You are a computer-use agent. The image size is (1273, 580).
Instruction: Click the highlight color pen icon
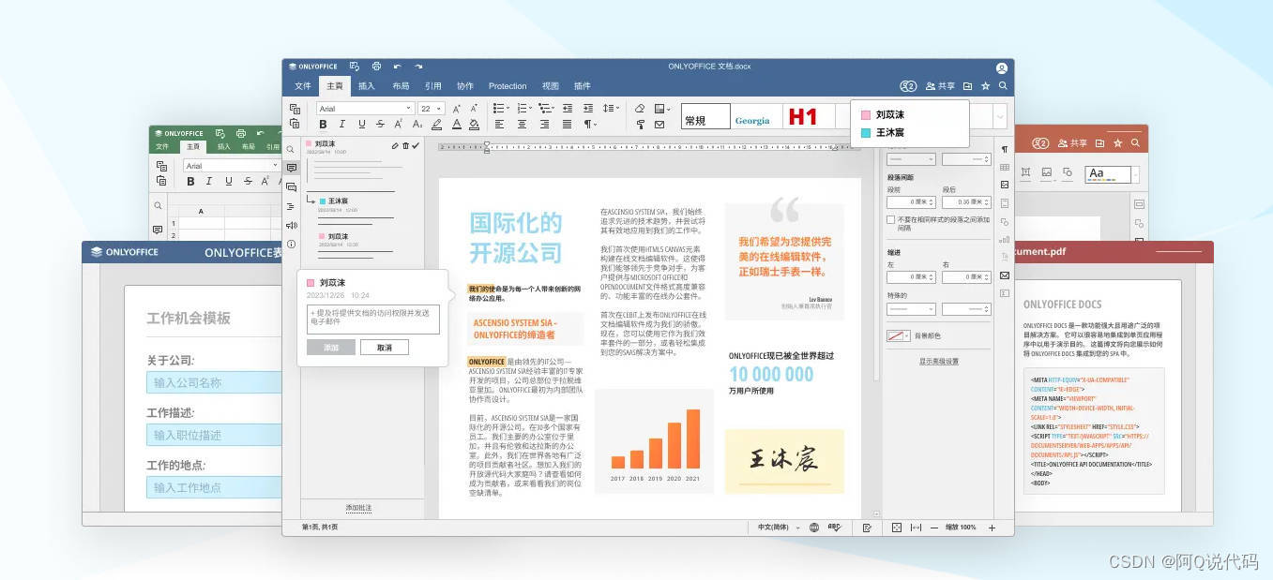(x=437, y=124)
